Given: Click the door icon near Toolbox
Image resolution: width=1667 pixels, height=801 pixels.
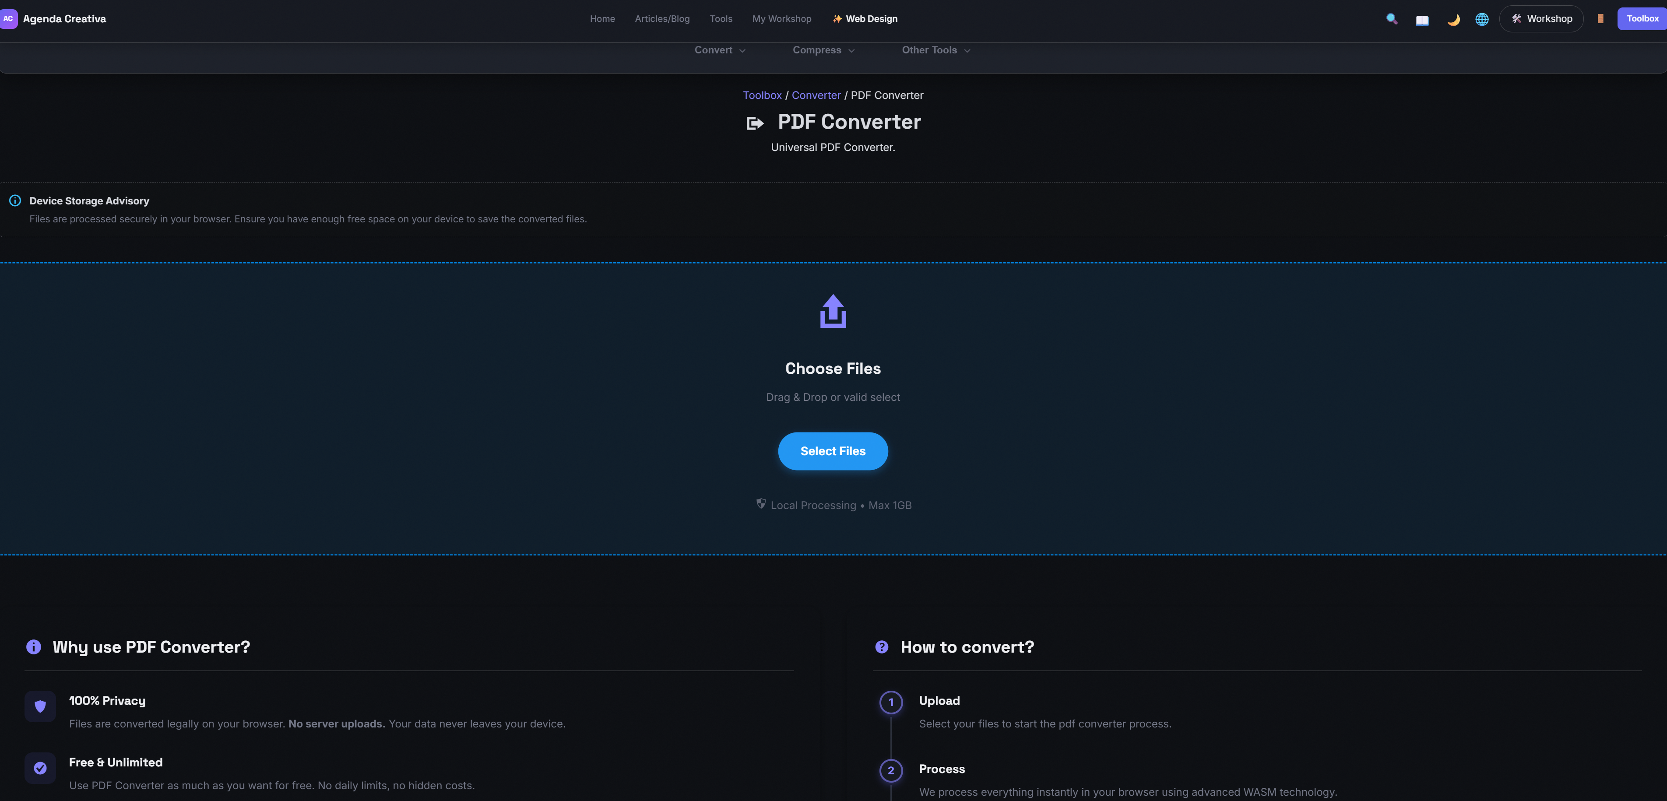Looking at the screenshot, I should [1602, 19].
